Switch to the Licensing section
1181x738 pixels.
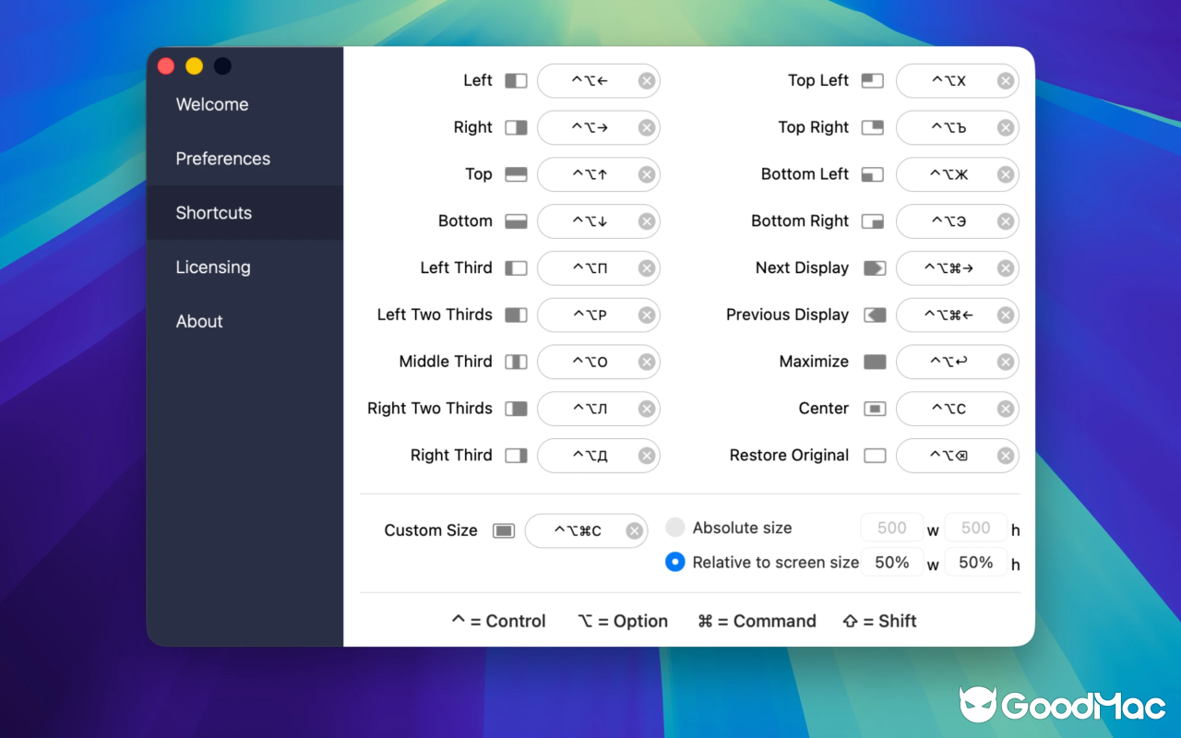[213, 268]
